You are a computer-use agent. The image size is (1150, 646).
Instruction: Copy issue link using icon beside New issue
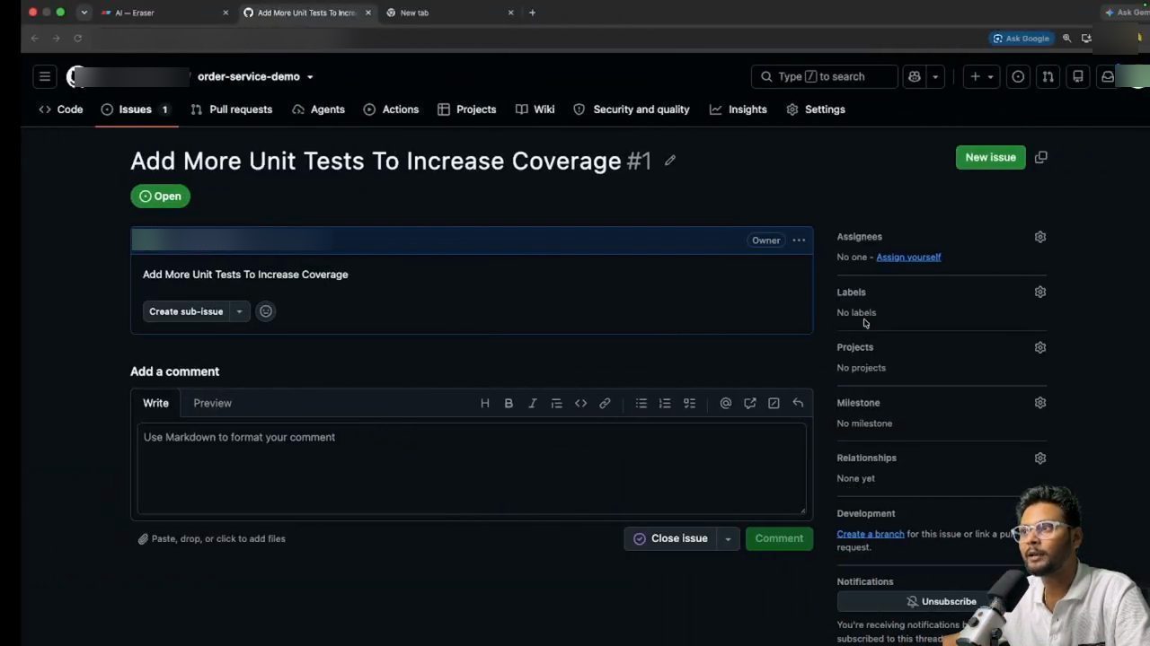1041,157
